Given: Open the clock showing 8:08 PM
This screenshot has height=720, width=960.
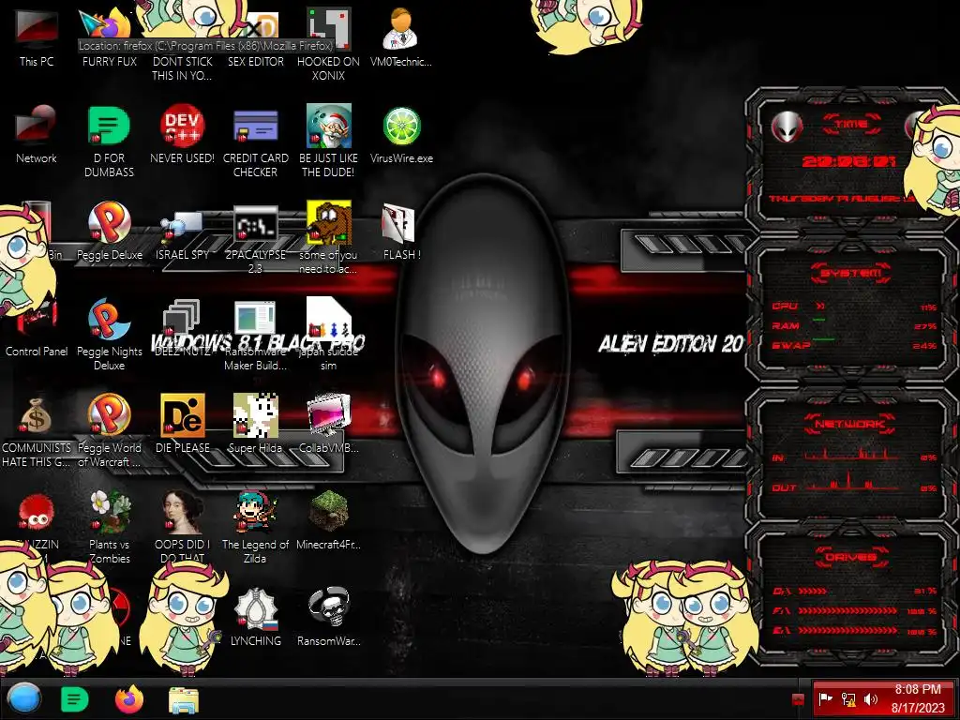Looking at the screenshot, I should coord(918,698).
